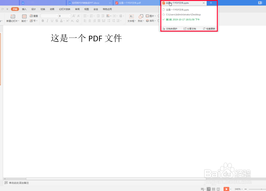Click the align text left icon

pos(85,21)
